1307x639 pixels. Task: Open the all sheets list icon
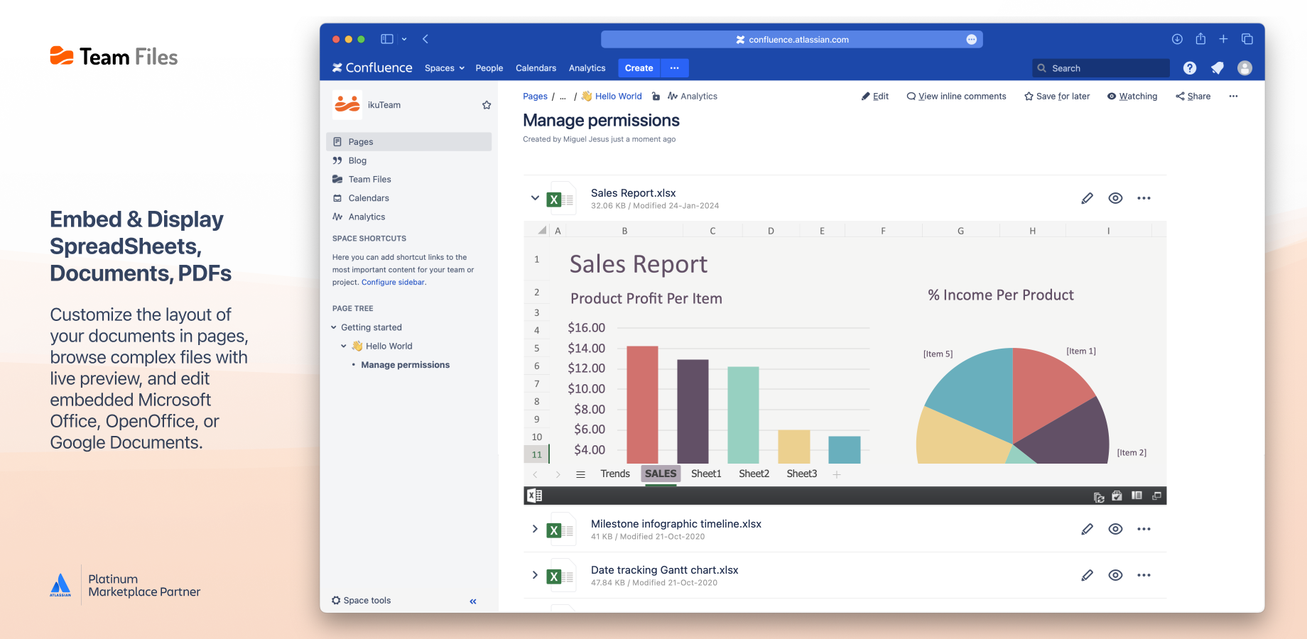point(580,474)
